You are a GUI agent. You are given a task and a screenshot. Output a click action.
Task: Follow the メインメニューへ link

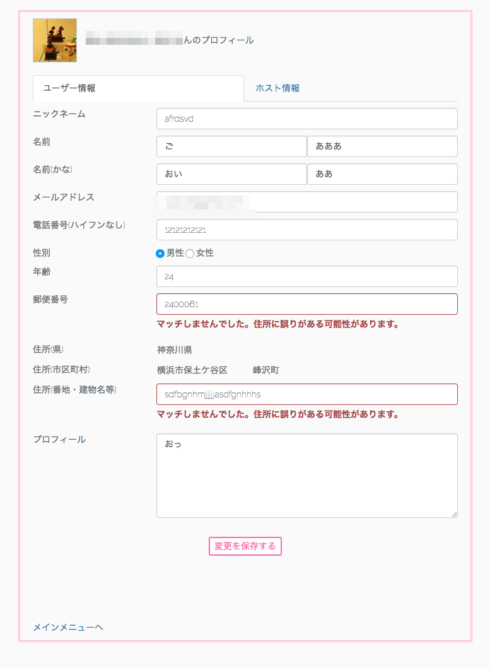point(68,627)
